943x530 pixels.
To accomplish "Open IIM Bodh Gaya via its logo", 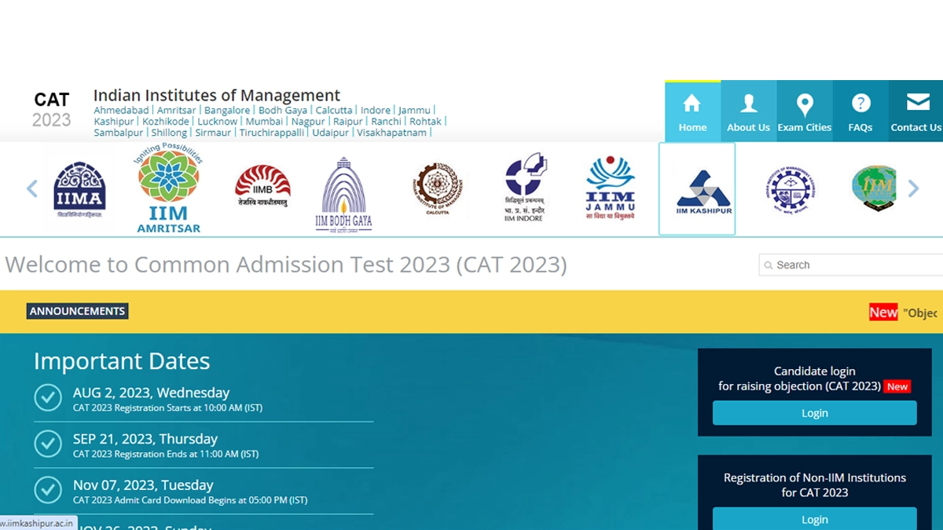I will pyautogui.click(x=344, y=187).
